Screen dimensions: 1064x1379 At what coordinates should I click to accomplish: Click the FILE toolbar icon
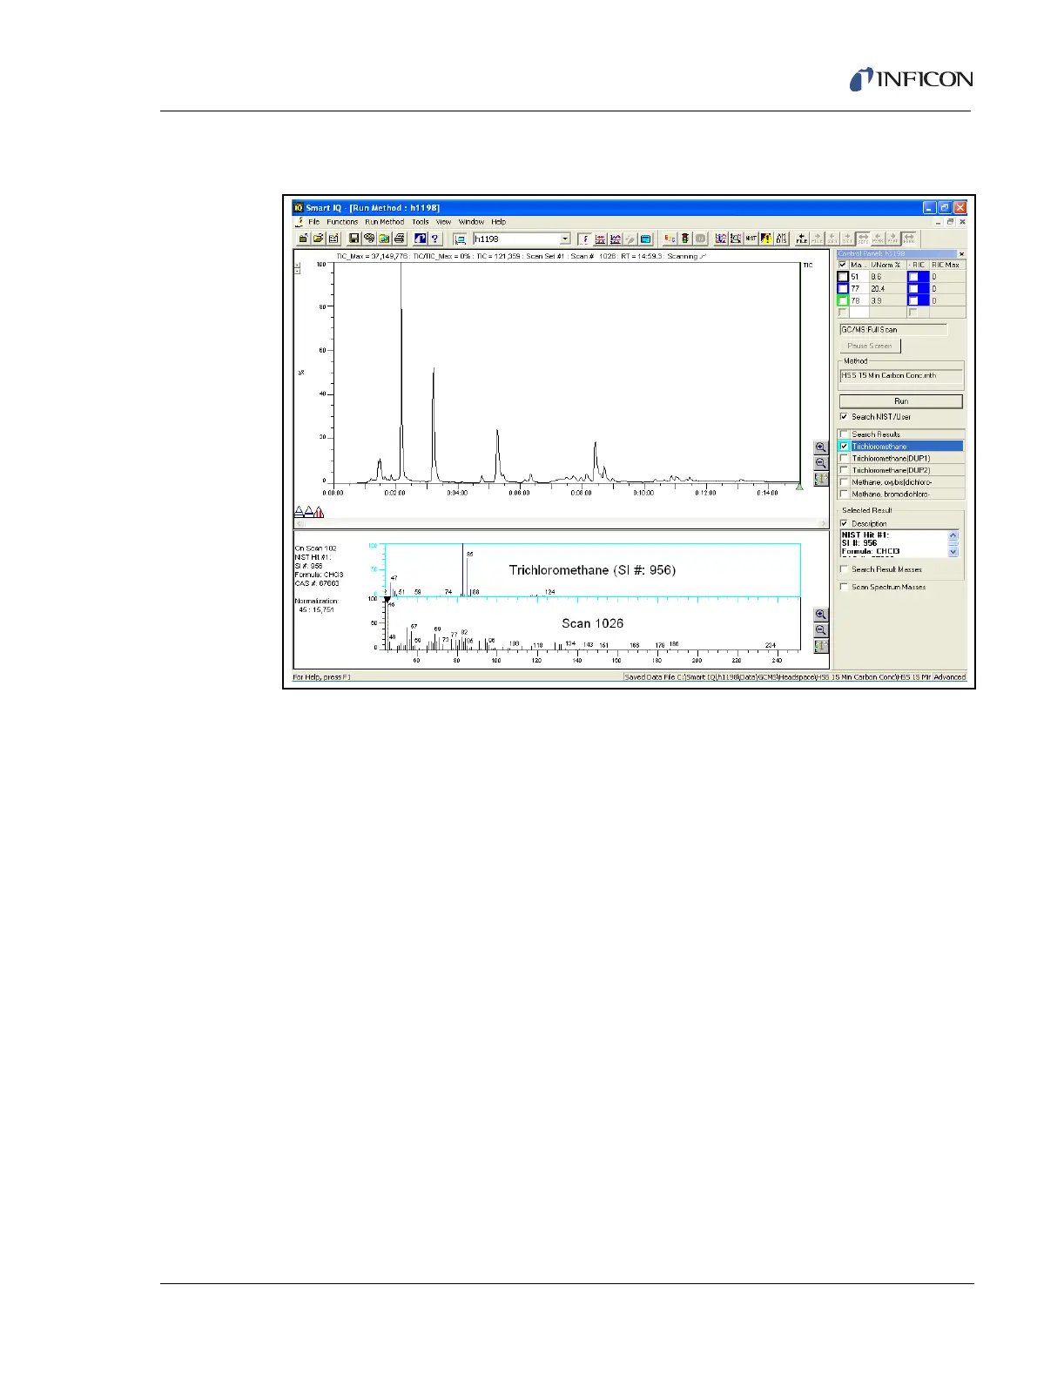pyautogui.click(x=802, y=239)
